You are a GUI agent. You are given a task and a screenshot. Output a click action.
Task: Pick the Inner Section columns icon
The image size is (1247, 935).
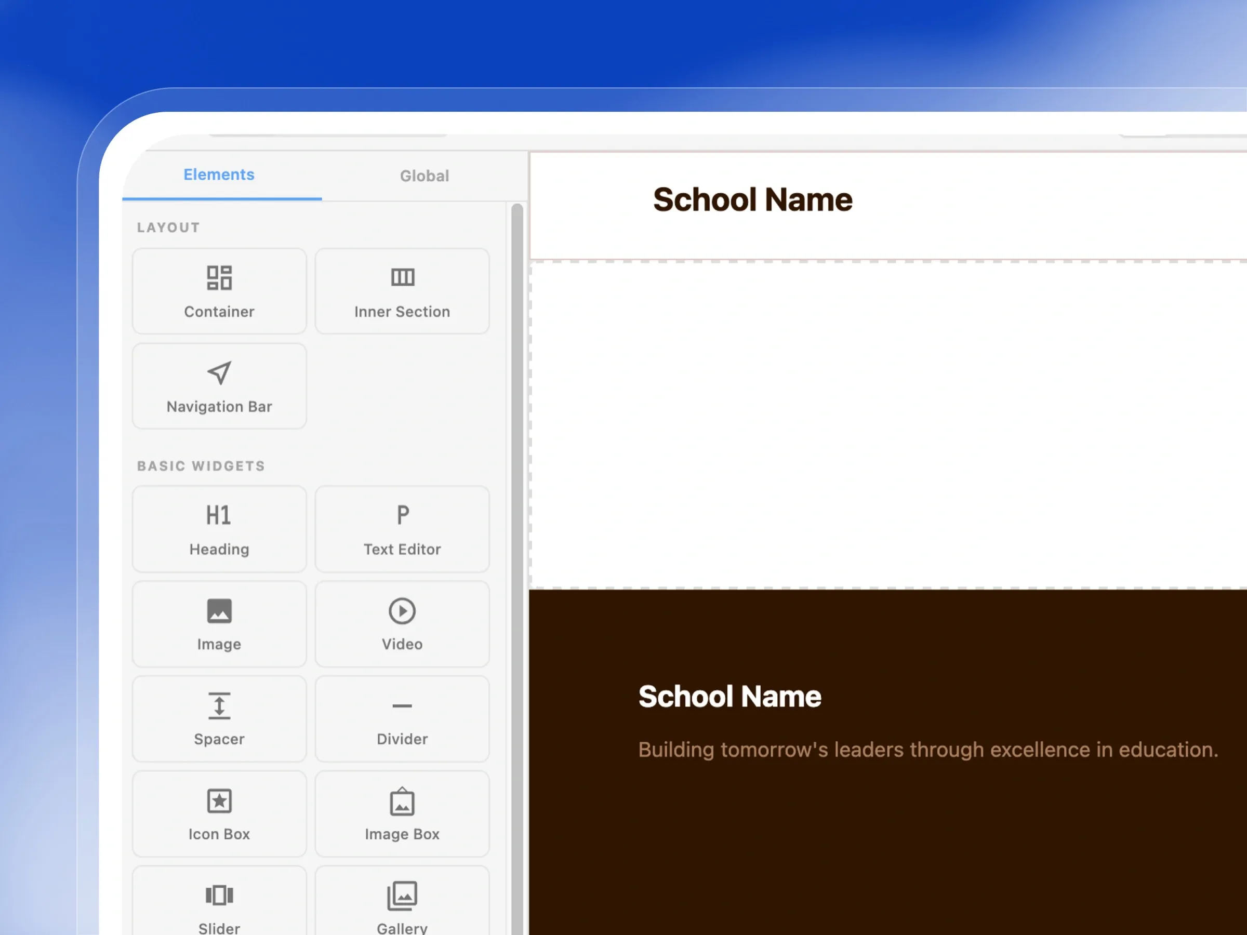point(403,277)
